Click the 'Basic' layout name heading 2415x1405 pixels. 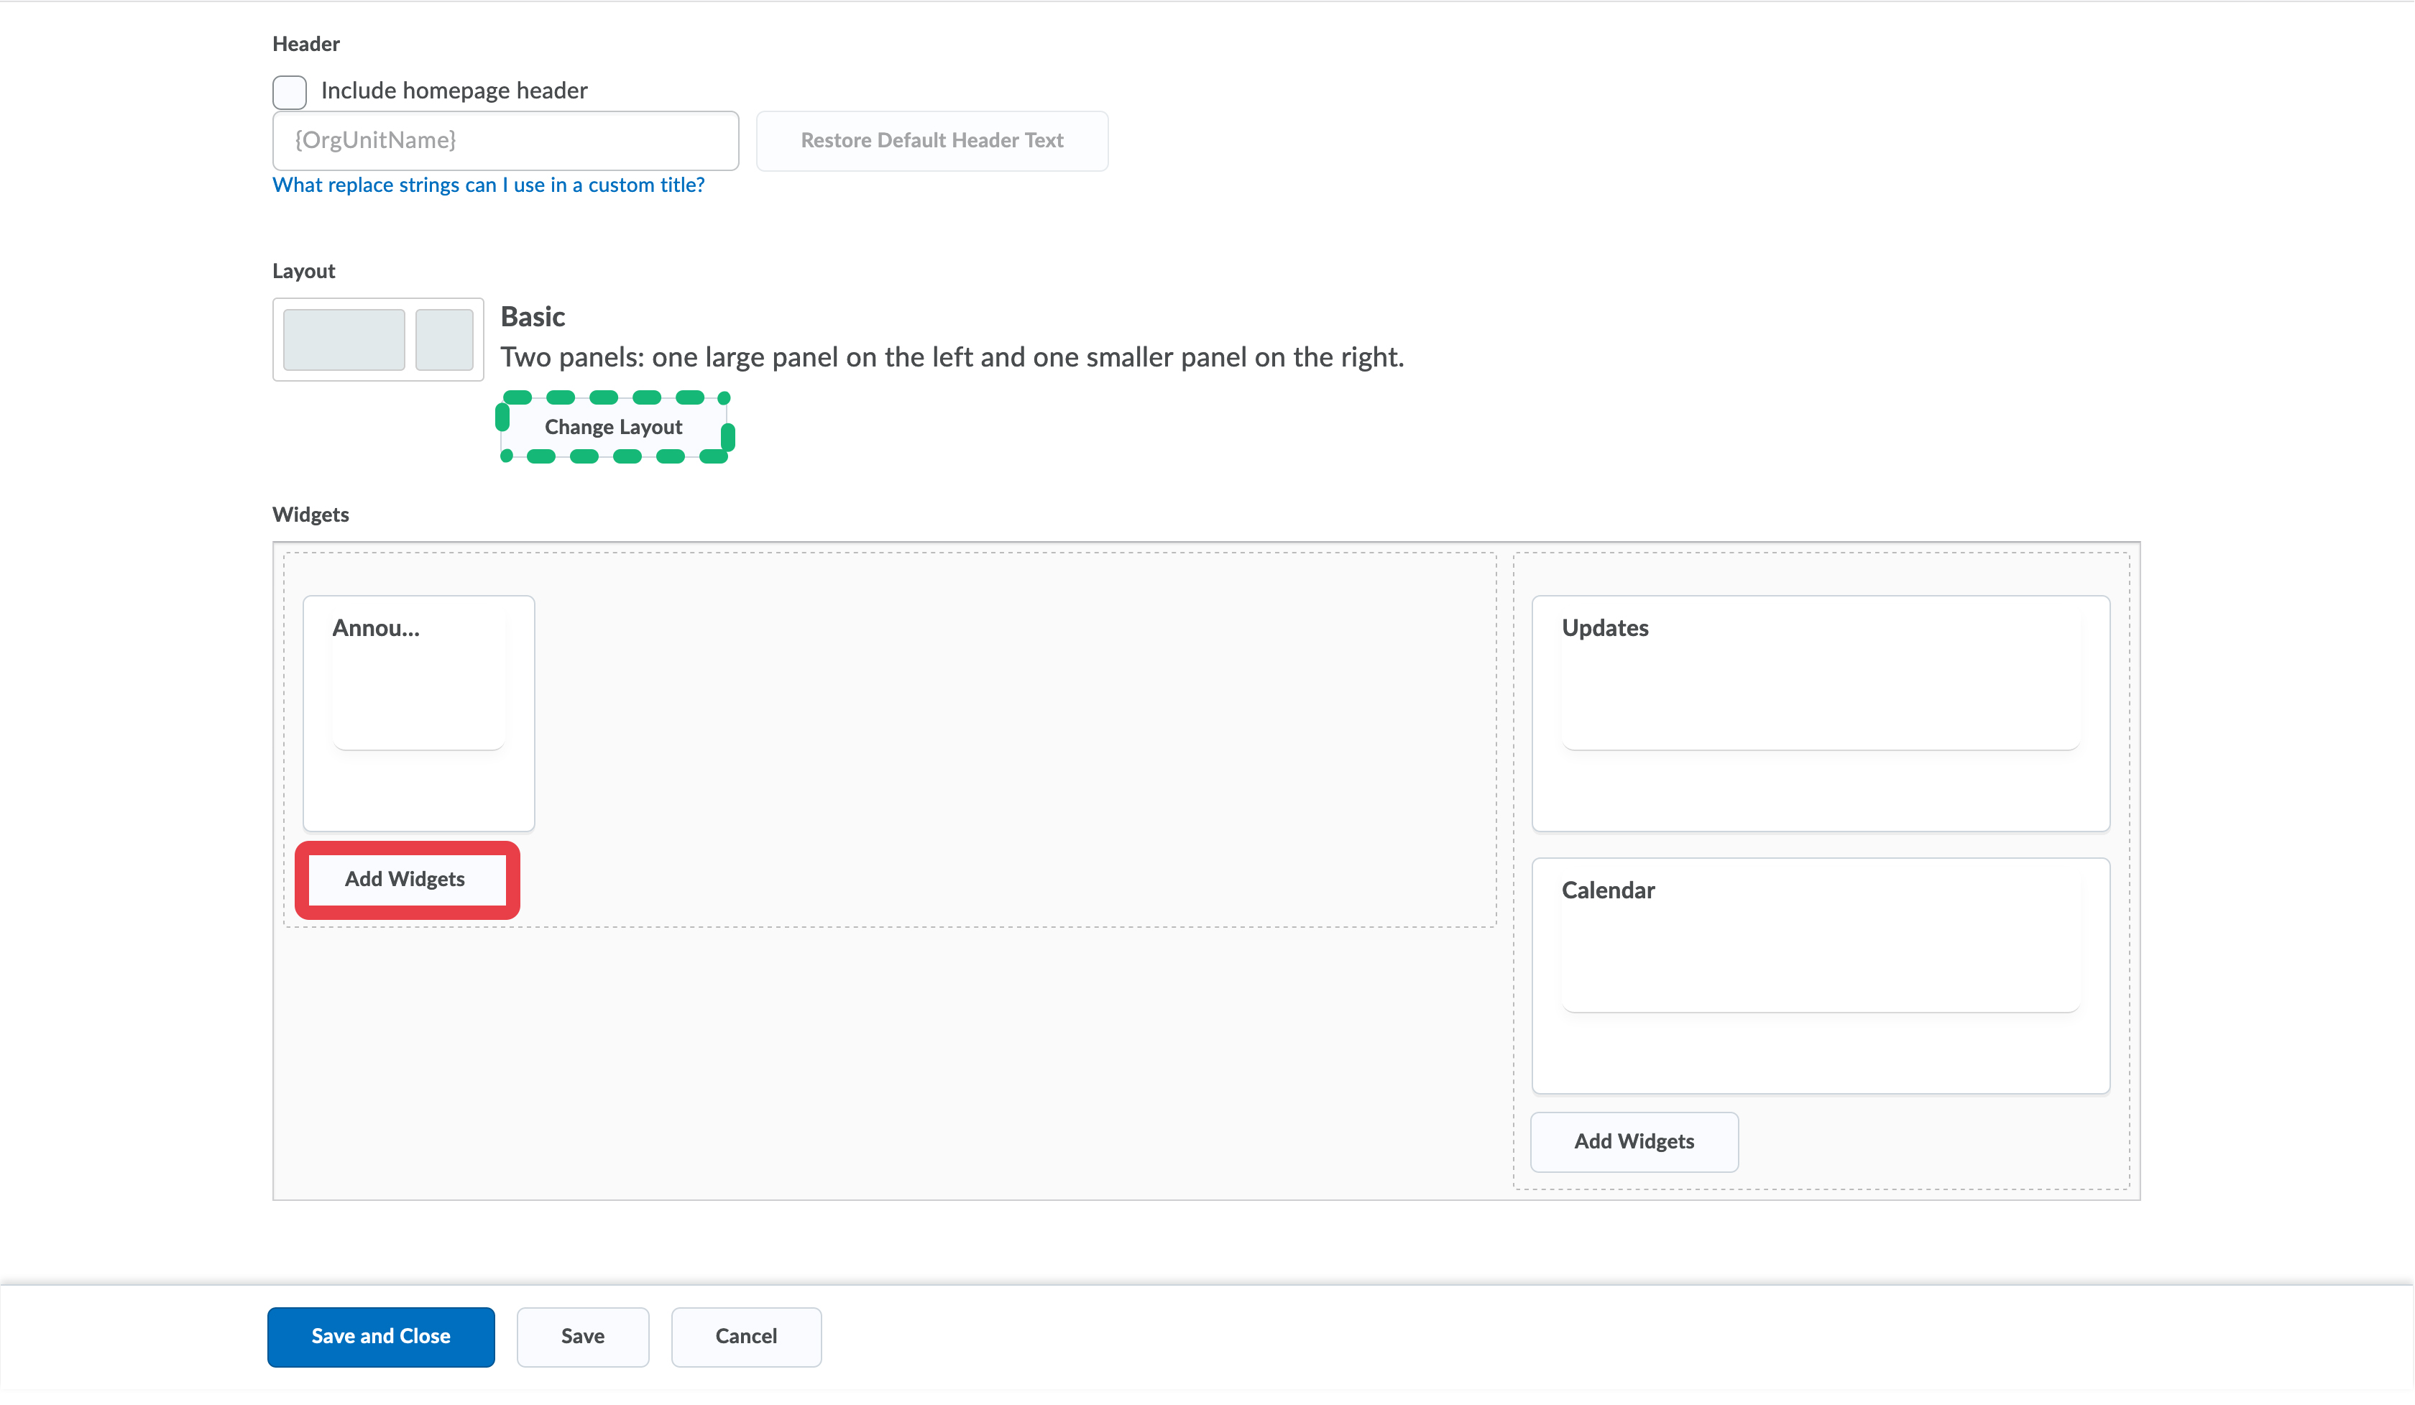click(533, 316)
